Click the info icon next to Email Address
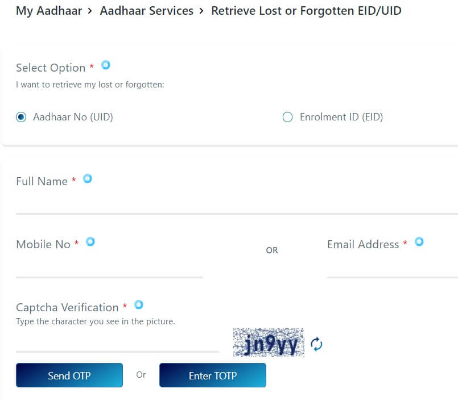 pyautogui.click(x=419, y=242)
